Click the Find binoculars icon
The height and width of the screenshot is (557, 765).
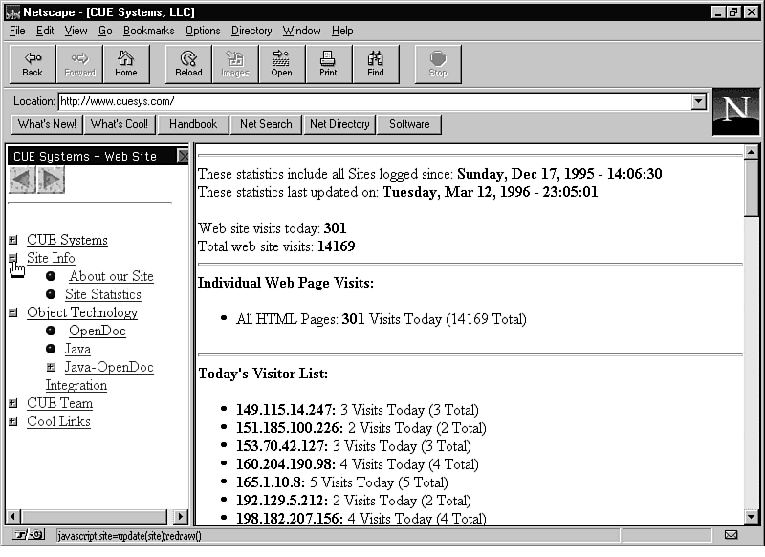tap(376, 64)
